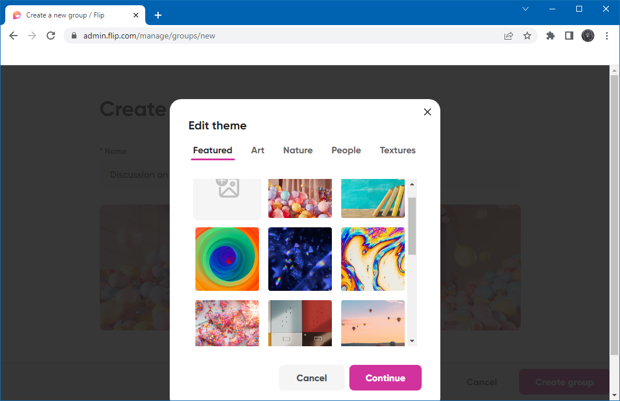The height and width of the screenshot is (401, 620).
Task: Pick the red and white wall theme
Action: [x=300, y=323]
